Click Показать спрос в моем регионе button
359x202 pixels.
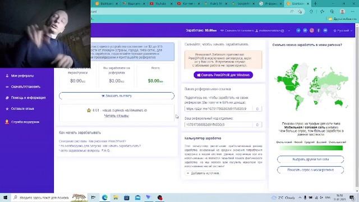310,170
